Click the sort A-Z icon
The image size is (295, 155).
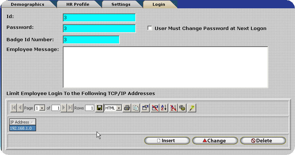coord(164,108)
